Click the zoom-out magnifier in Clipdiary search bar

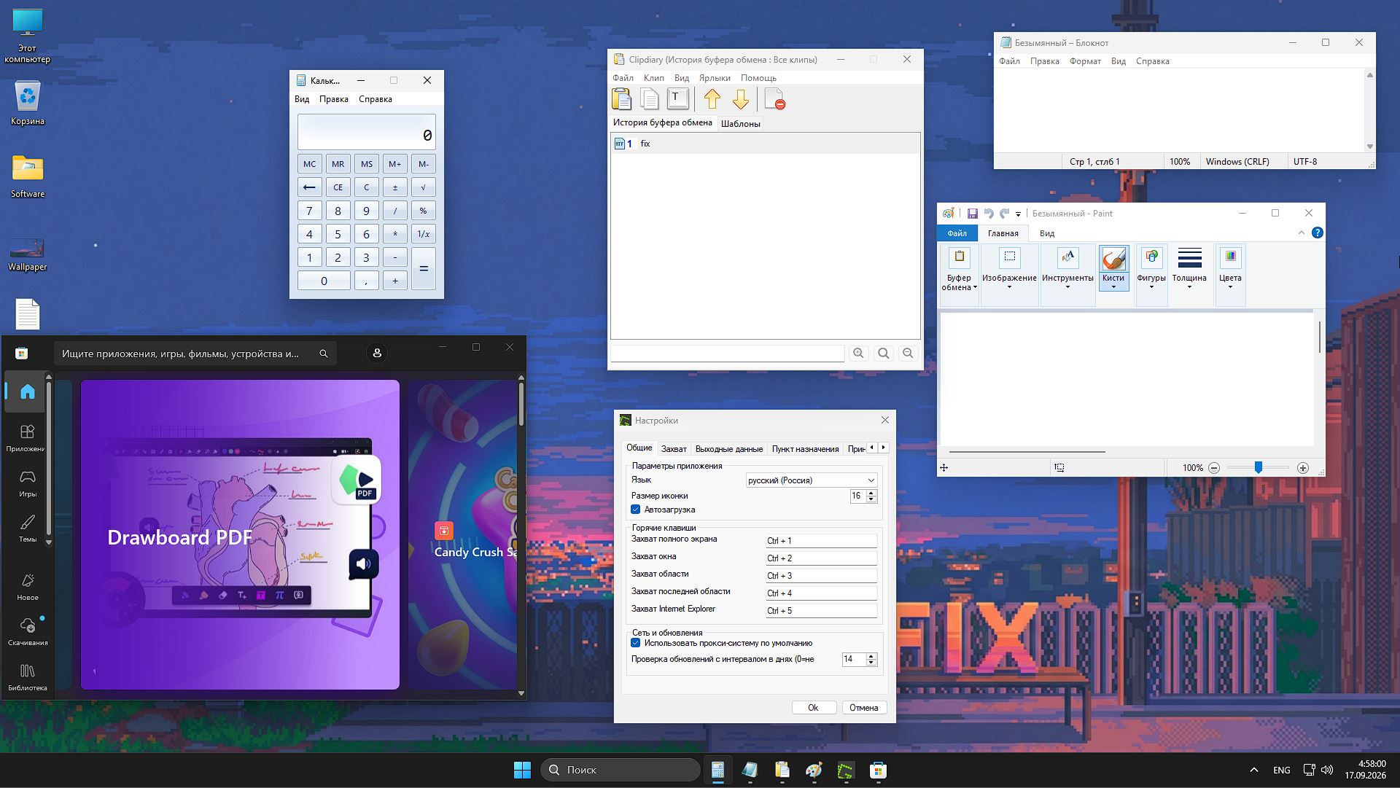(x=908, y=354)
